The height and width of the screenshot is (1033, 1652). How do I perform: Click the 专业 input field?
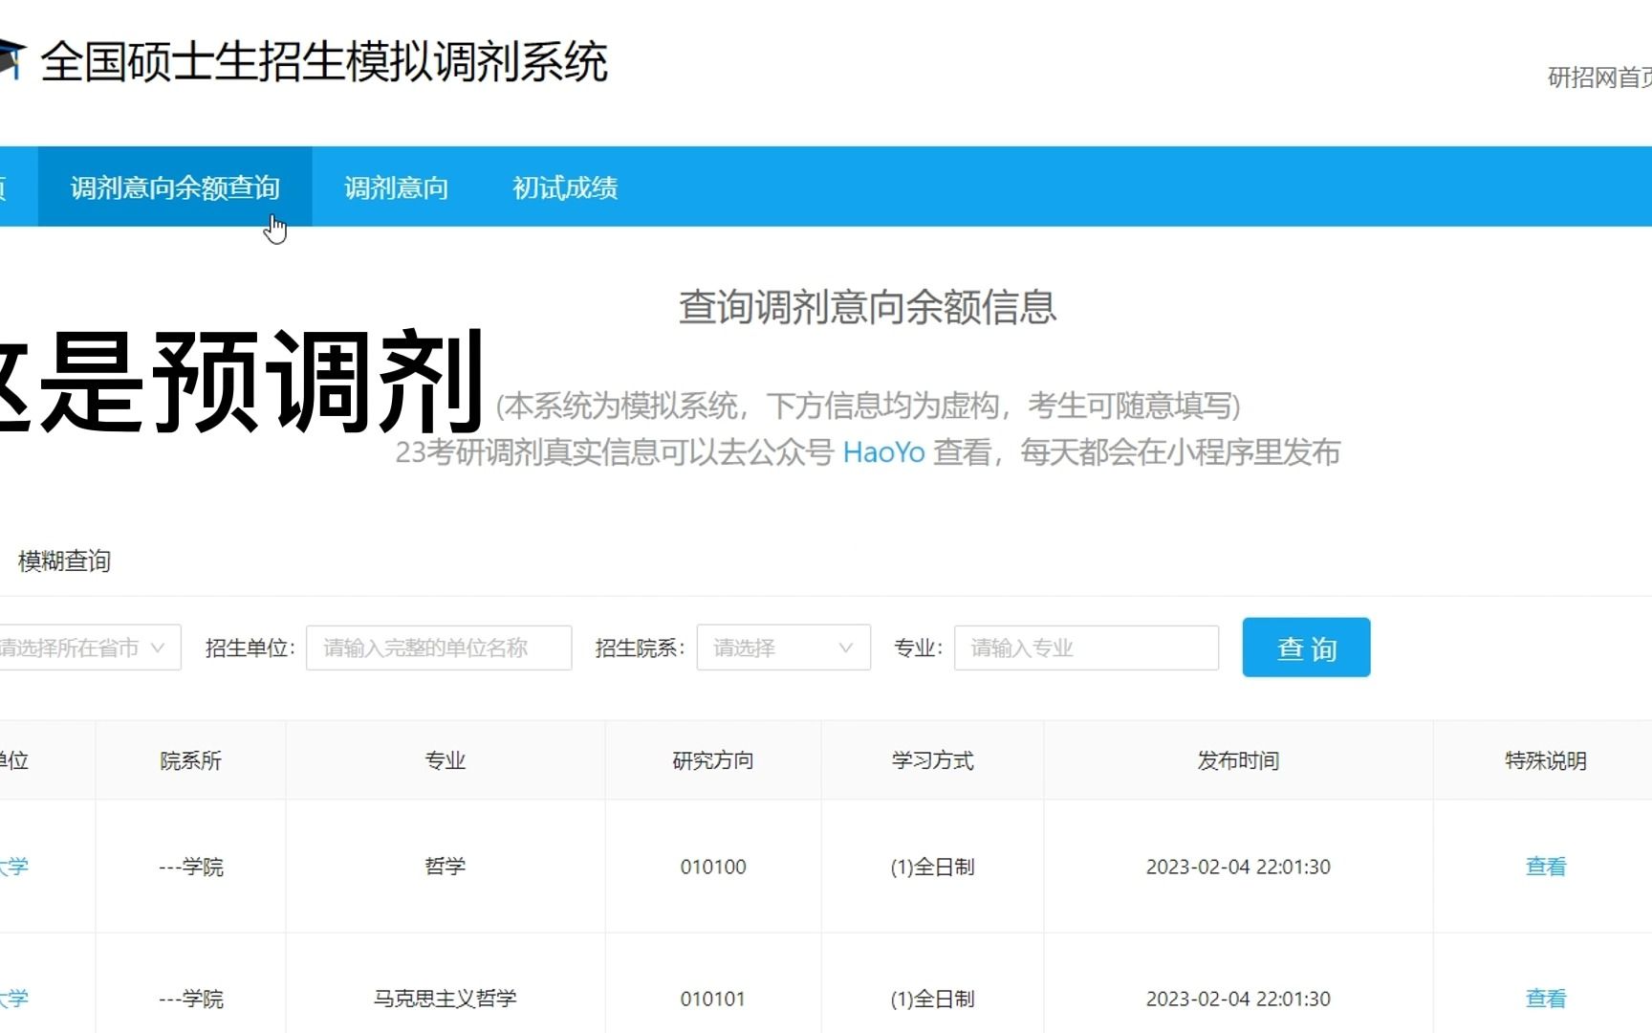tap(1086, 648)
